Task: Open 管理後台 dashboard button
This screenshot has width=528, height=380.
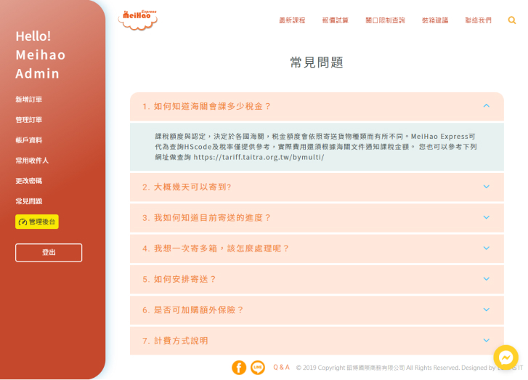Action: (37, 222)
